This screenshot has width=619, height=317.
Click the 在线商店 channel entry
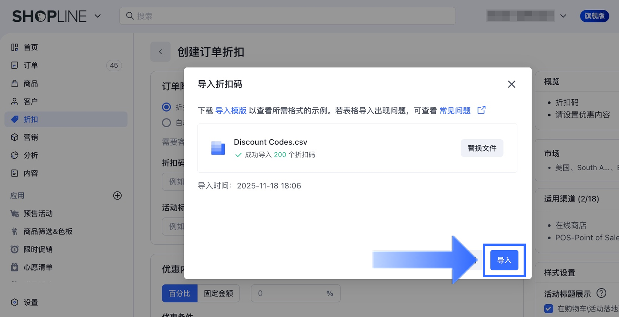(571, 225)
